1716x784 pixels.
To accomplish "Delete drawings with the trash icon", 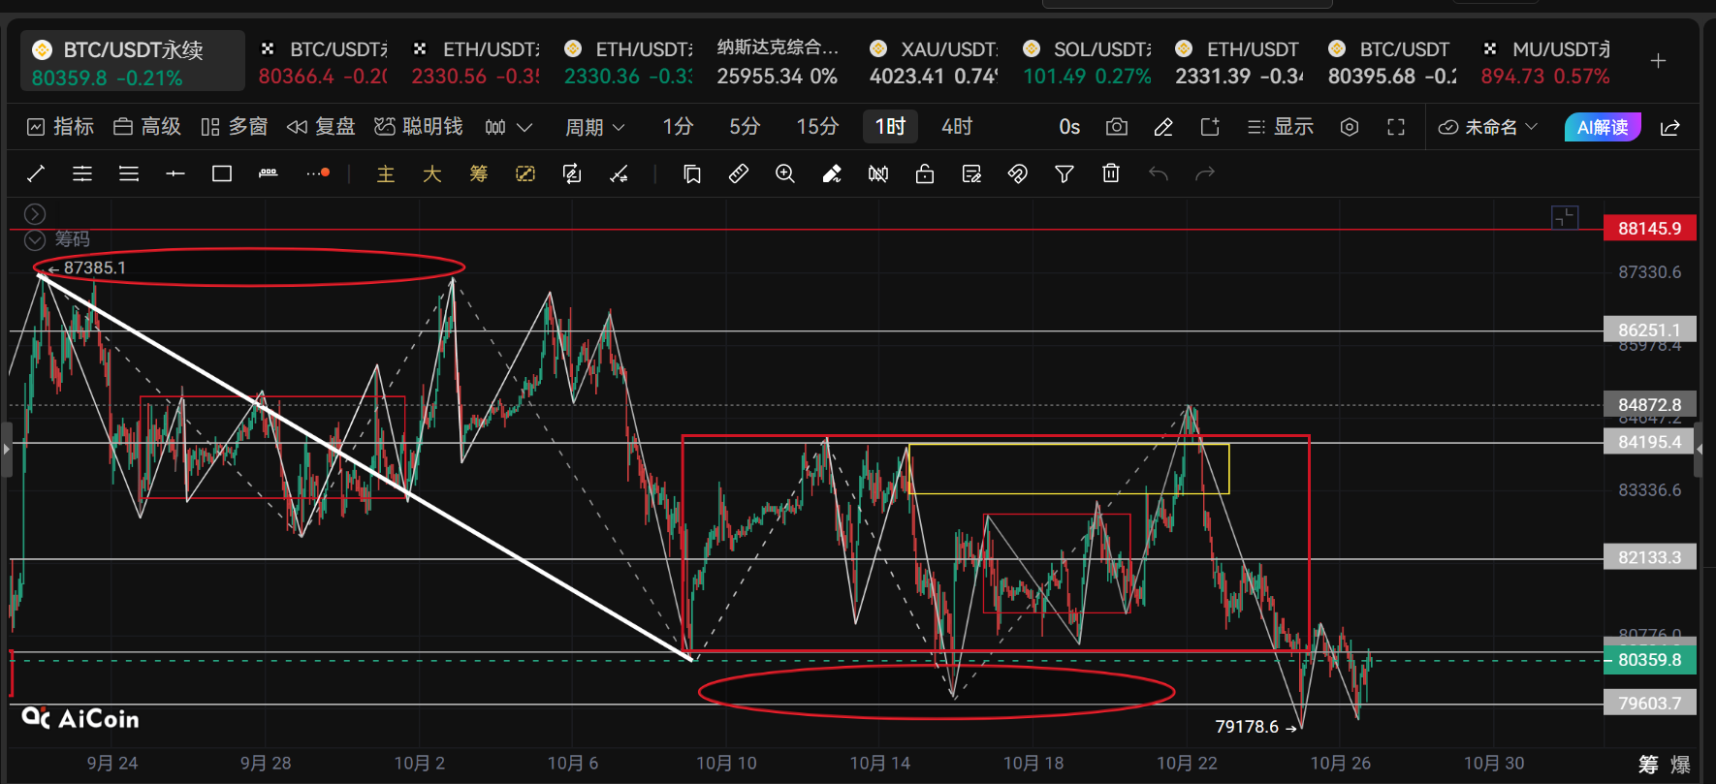I will click(x=1111, y=173).
